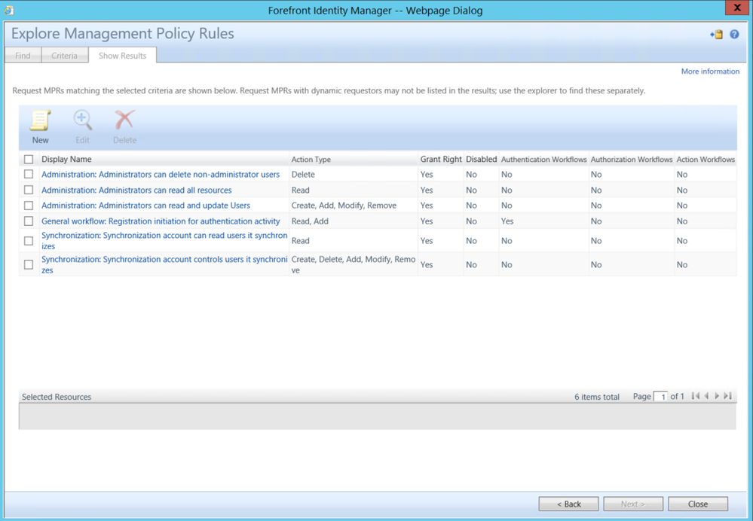Screen dimensions: 753x521
Task: Click the Action Workflows column header
Action: [706, 160]
